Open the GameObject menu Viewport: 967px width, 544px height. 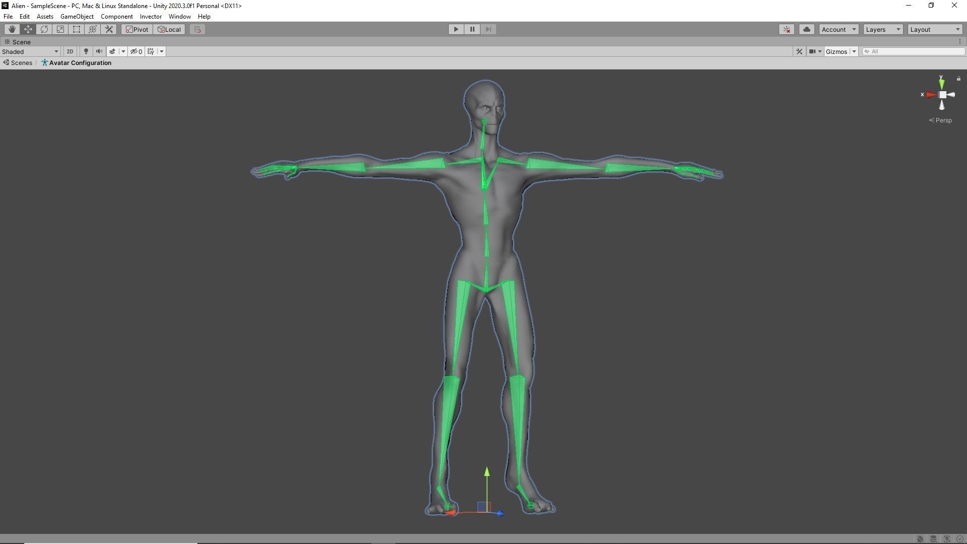(x=77, y=16)
